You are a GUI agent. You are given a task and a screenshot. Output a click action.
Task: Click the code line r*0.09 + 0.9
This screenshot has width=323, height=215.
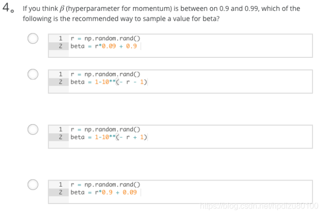pyautogui.click(x=104, y=46)
